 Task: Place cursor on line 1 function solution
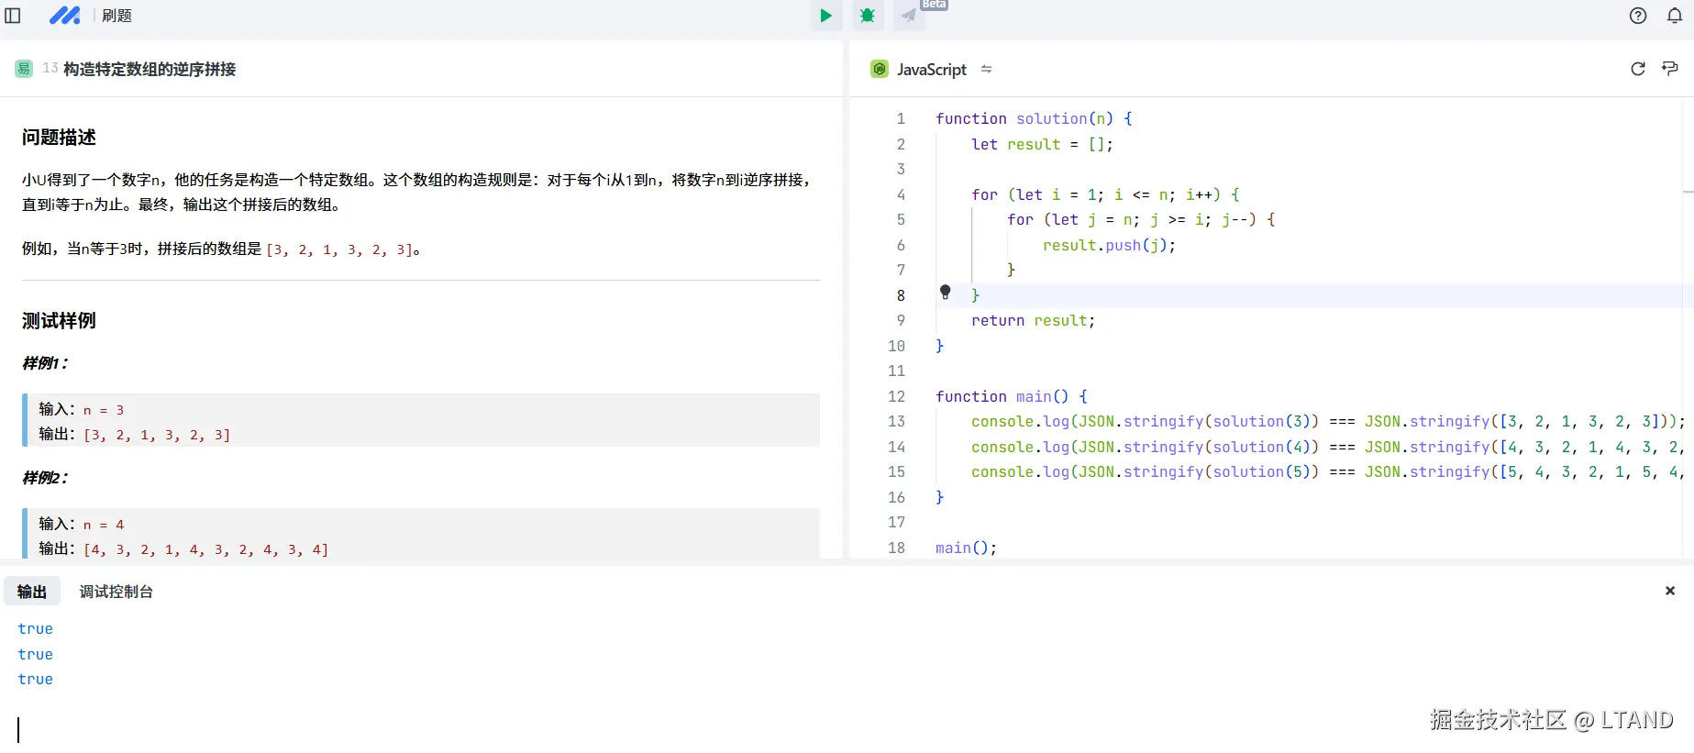point(1034,119)
